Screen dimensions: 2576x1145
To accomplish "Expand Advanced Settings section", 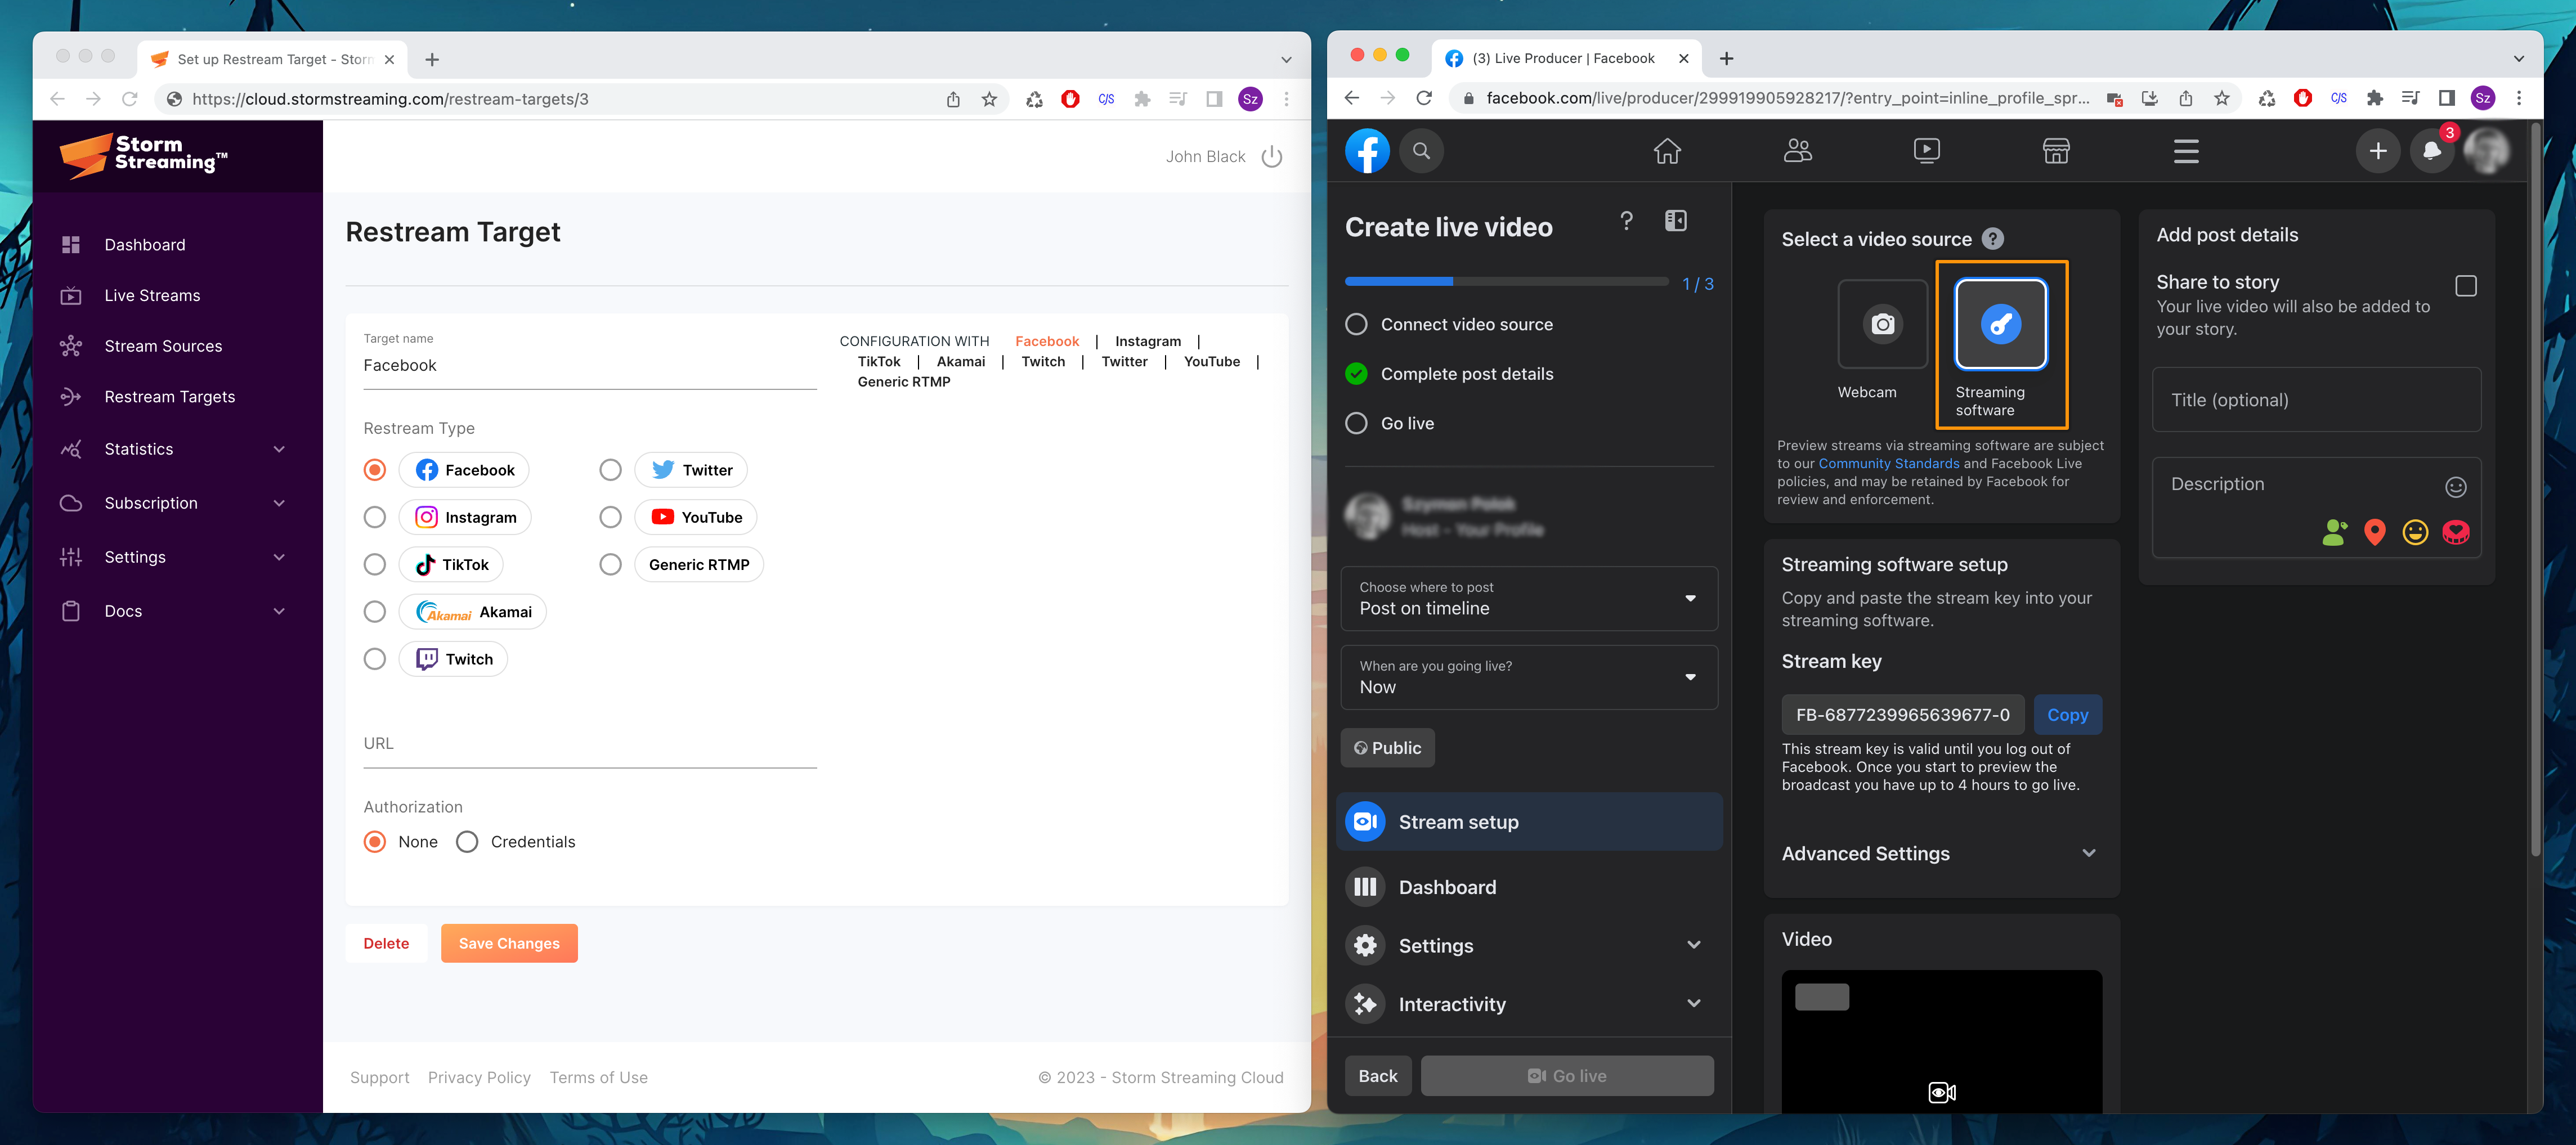I will tap(1940, 853).
